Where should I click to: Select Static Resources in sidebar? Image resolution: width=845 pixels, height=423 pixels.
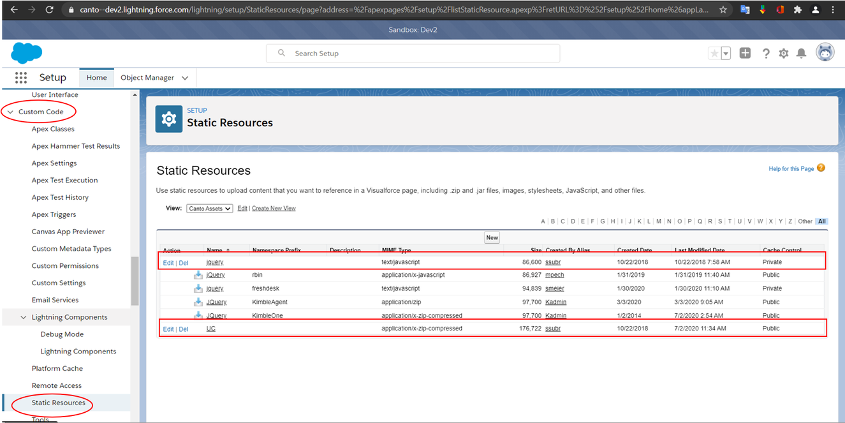click(59, 403)
